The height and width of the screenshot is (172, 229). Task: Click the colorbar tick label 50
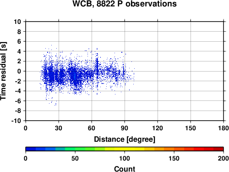pos(75,158)
